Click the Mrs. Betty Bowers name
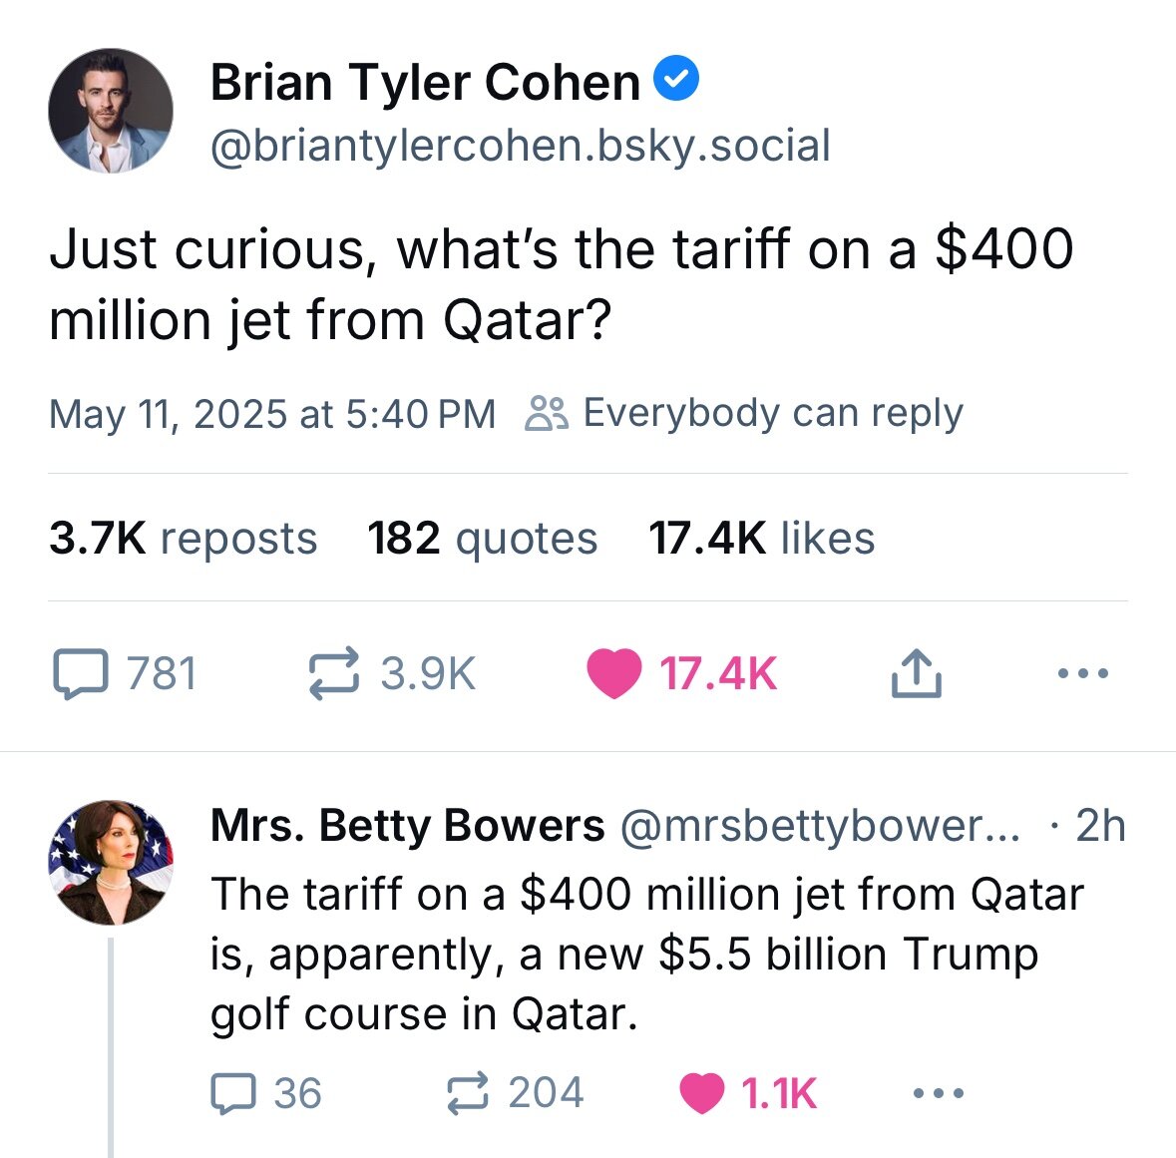This screenshot has width=1176, height=1158. pos(407,826)
